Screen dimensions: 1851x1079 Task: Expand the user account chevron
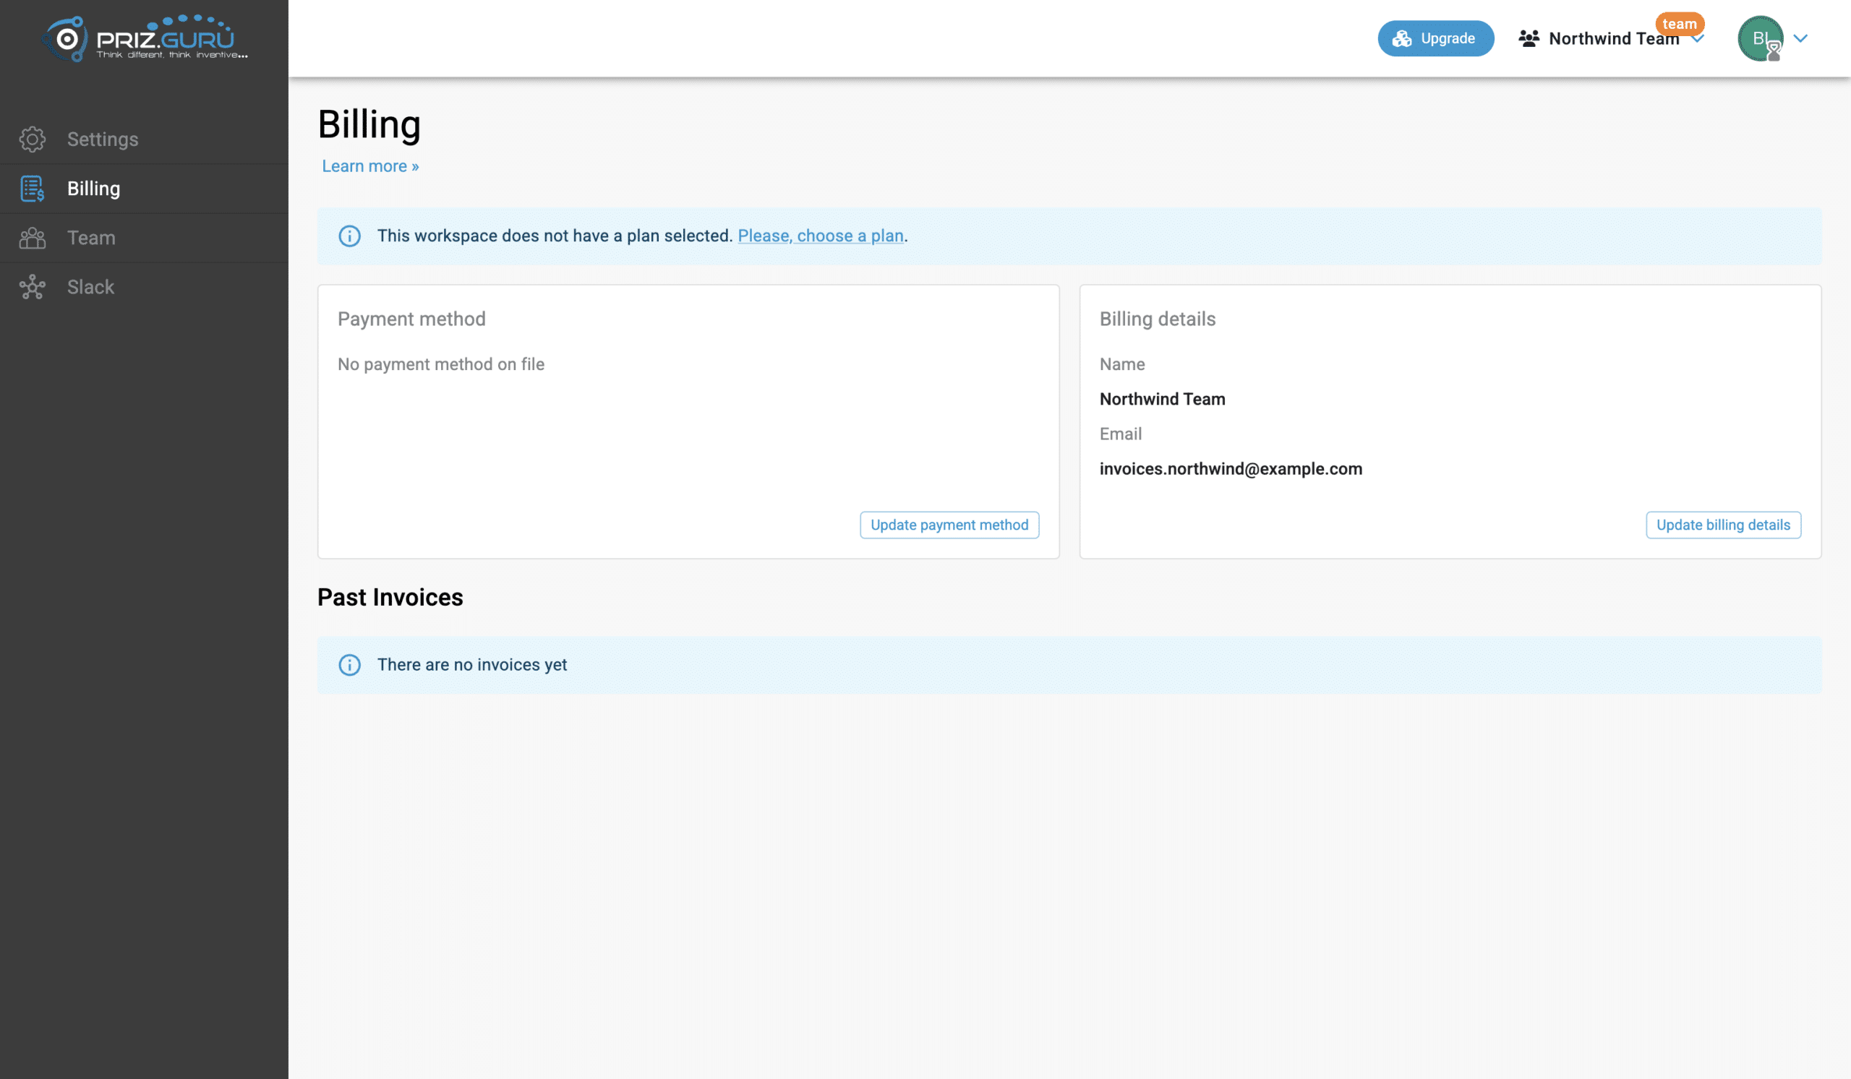1800,38
